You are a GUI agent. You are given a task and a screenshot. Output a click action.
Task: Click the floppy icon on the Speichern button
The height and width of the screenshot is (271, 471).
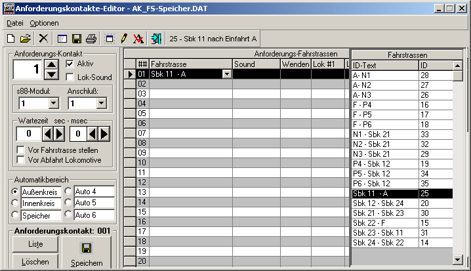point(87,248)
